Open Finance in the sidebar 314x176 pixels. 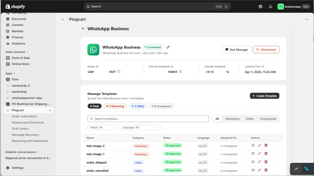point(17,37)
